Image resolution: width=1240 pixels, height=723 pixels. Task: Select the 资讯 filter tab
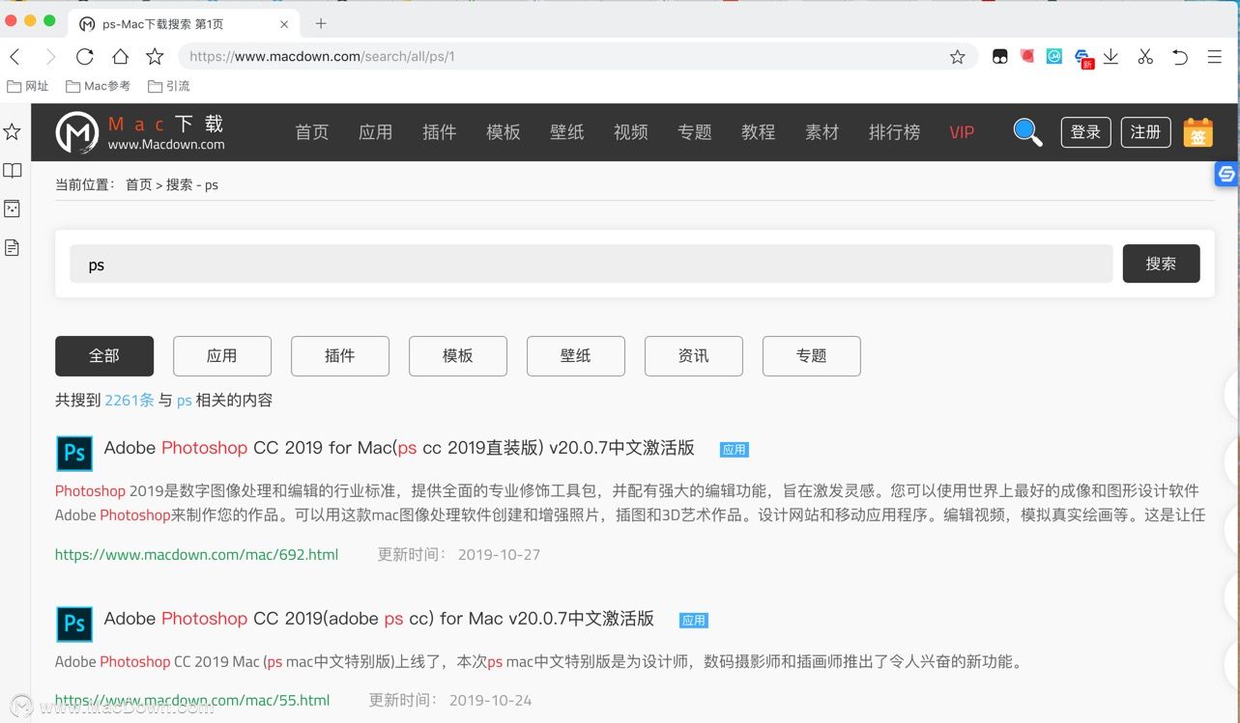pos(694,356)
